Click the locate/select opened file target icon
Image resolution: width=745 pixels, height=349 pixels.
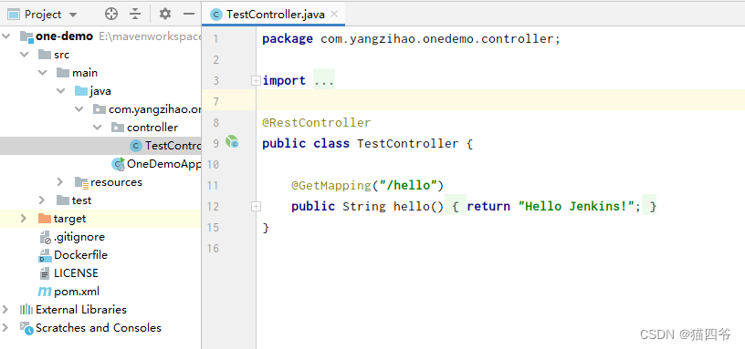click(x=111, y=15)
